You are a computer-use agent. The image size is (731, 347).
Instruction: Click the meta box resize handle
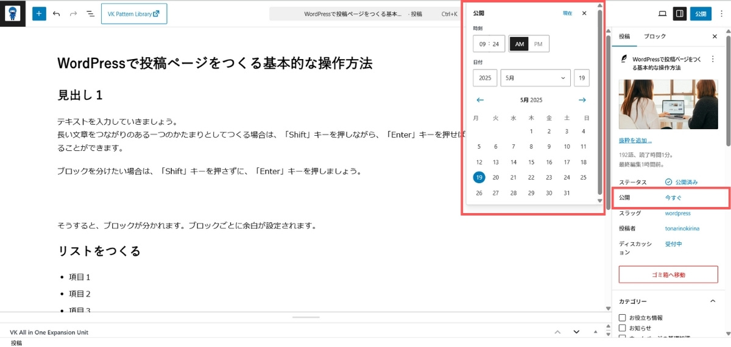pos(306,317)
